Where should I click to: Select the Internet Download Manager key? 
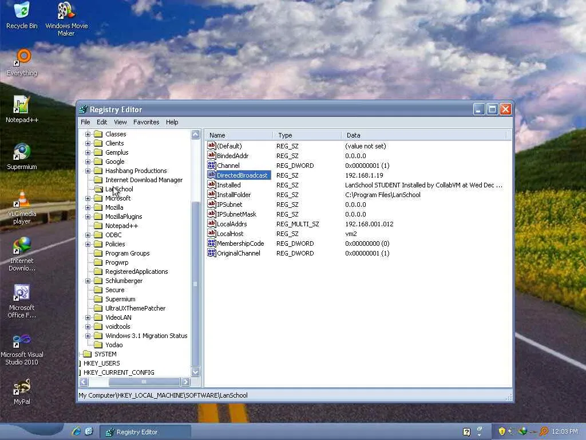coord(144,180)
